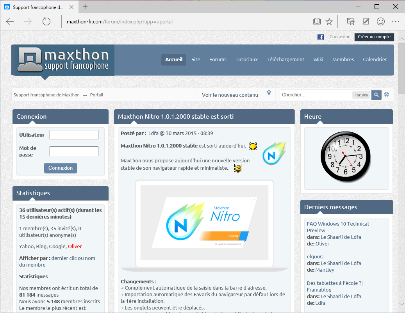405x313 pixels.
Task: Click the browser forward arrow
Action: click(x=28, y=21)
